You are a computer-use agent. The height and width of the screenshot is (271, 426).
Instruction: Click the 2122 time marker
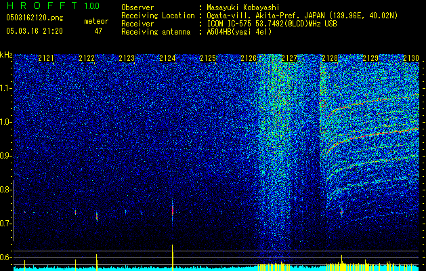point(87,58)
